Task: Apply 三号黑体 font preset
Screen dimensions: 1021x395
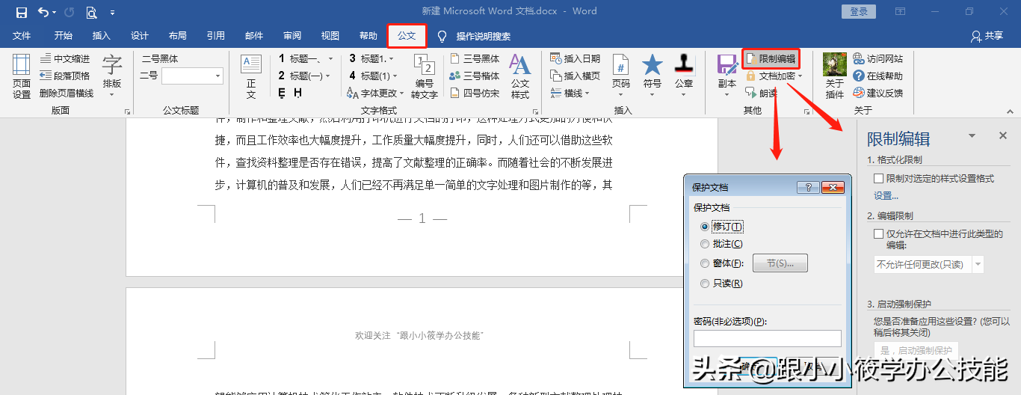Action: click(475, 58)
